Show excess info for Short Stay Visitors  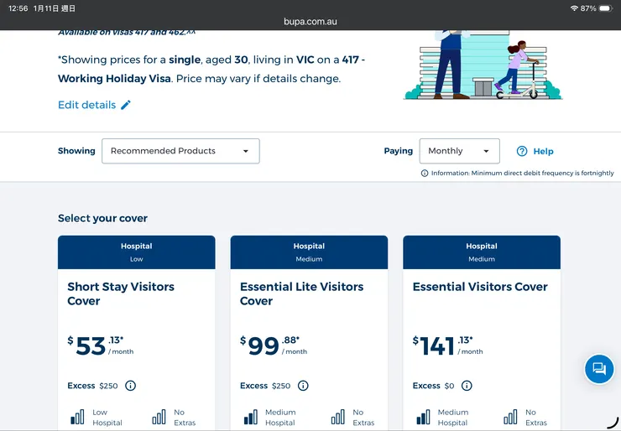130,386
